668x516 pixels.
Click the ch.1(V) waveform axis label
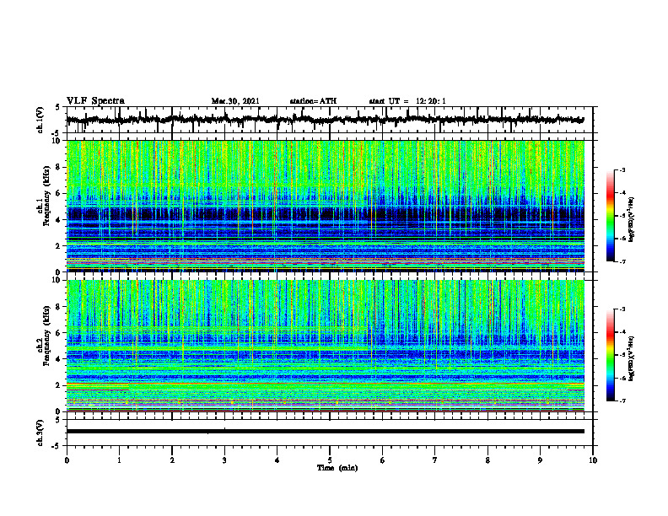tap(40, 120)
